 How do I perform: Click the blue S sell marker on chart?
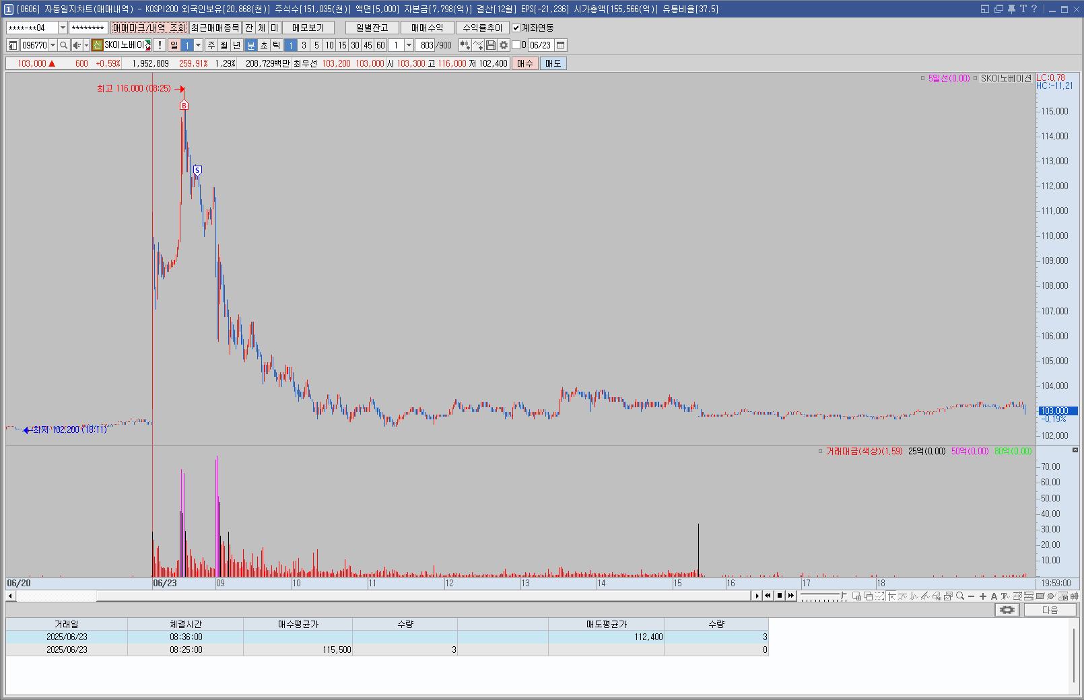pyautogui.click(x=197, y=170)
